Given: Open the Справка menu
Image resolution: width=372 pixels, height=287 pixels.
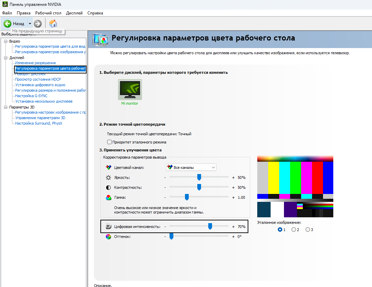Looking at the screenshot, I should pos(95,13).
